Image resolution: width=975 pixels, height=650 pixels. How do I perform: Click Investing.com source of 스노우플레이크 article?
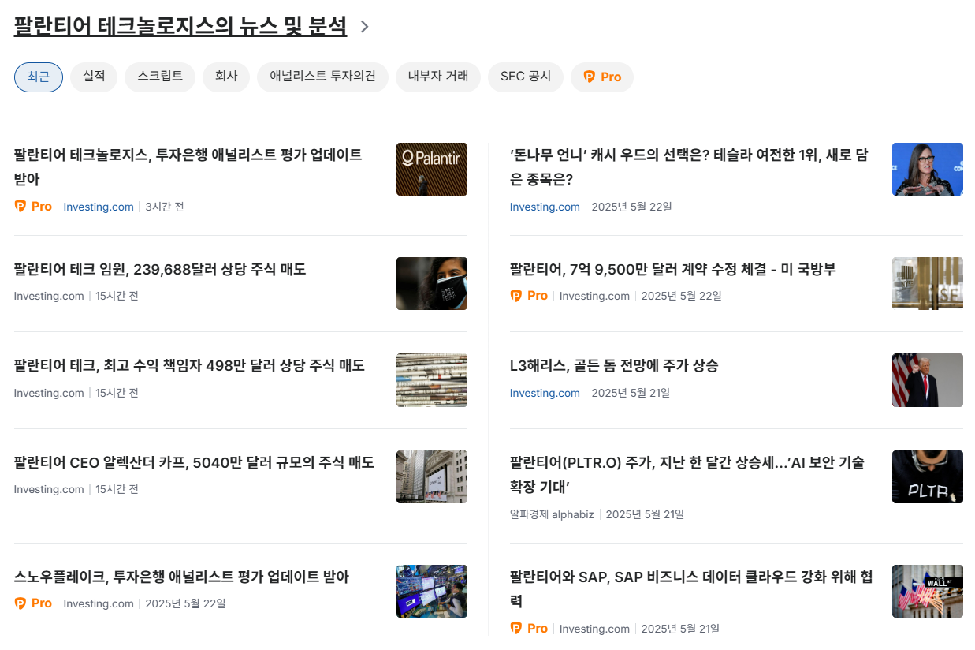tap(99, 603)
